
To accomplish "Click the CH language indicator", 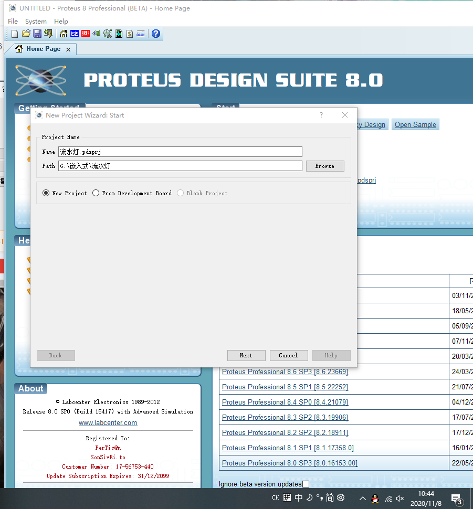I will 276,497.
